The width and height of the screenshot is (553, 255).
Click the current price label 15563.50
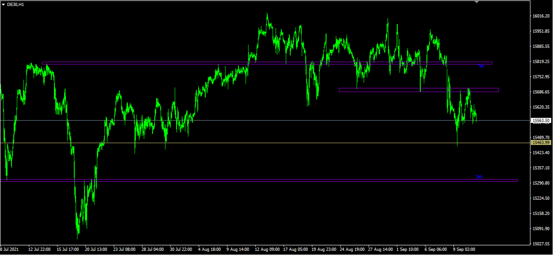click(x=541, y=121)
